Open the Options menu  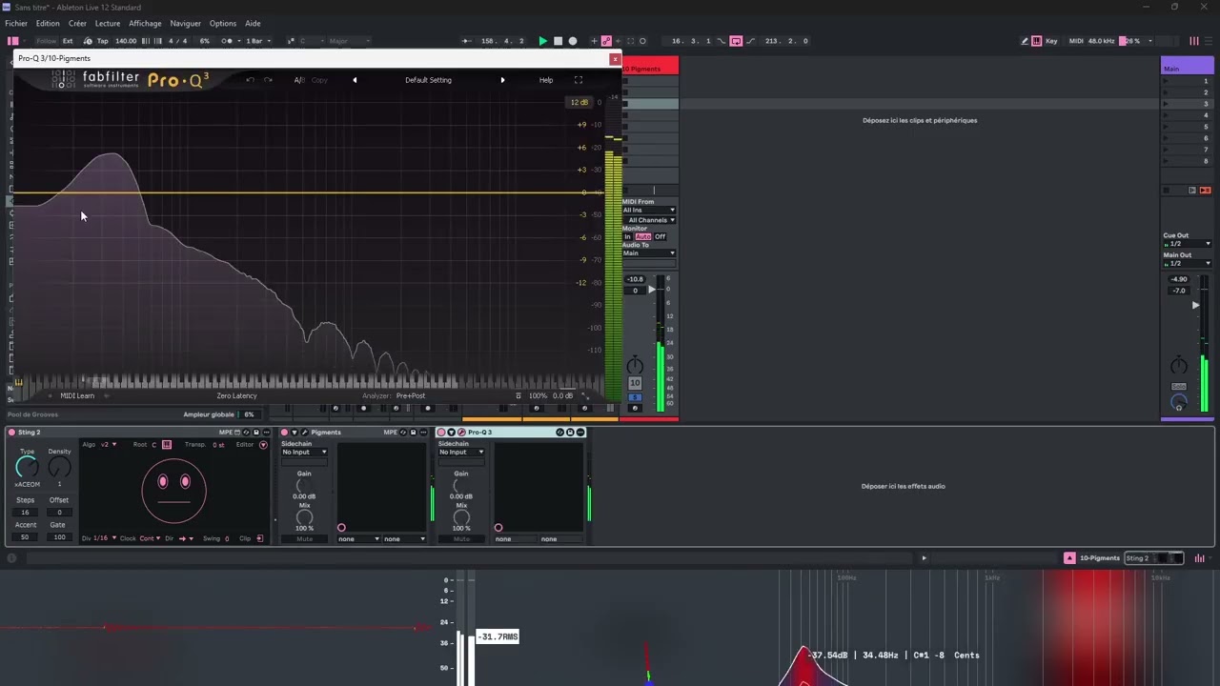pos(223,23)
